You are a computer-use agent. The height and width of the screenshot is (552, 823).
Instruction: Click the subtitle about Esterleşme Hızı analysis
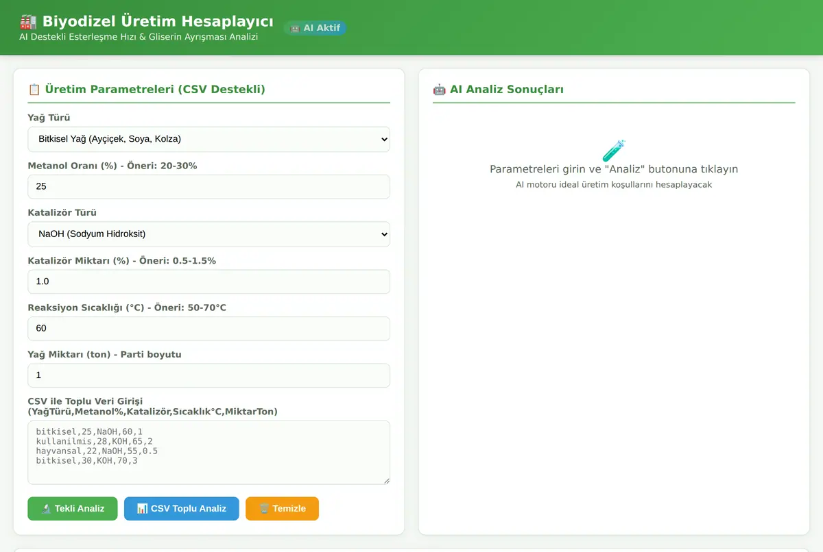[139, 37]
